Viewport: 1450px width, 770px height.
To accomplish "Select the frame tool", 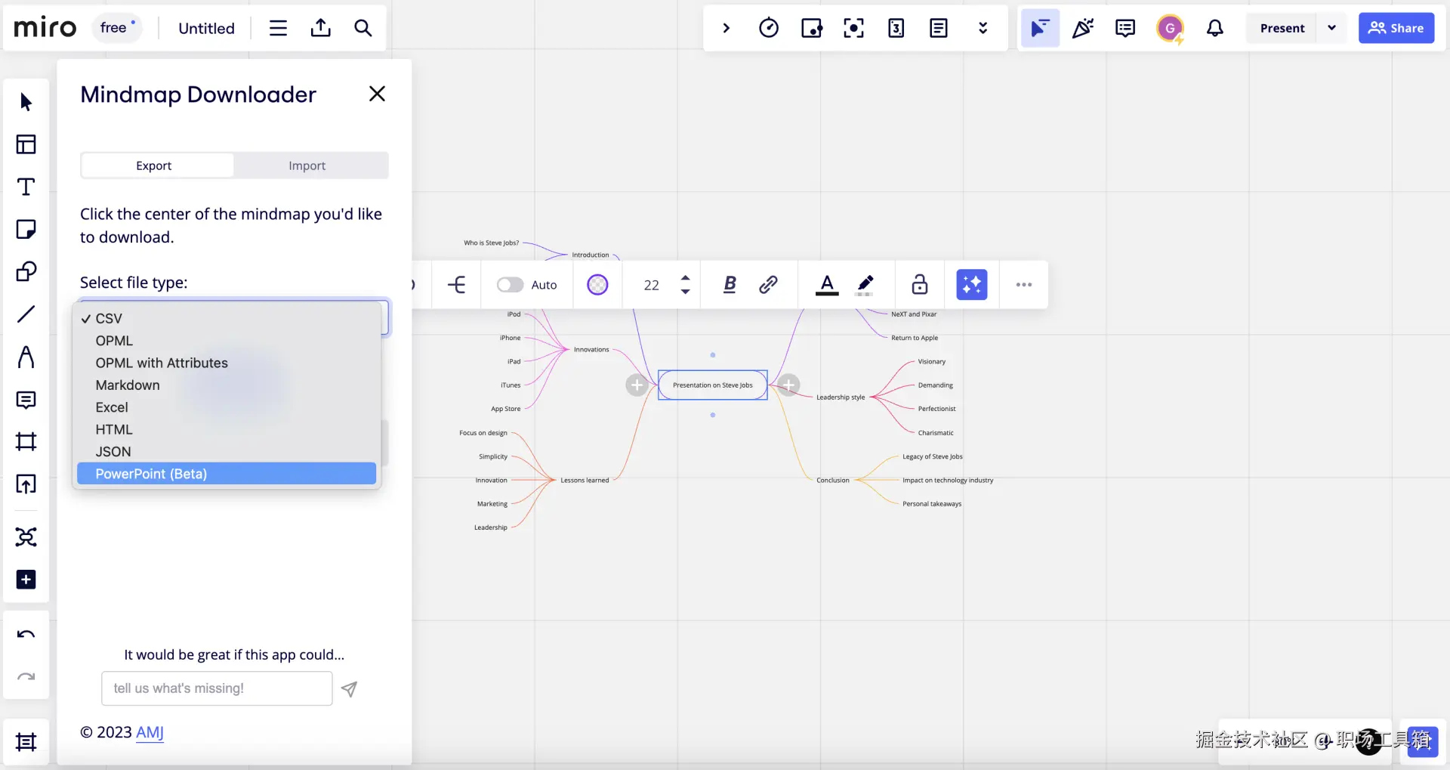I will point(26,442).
